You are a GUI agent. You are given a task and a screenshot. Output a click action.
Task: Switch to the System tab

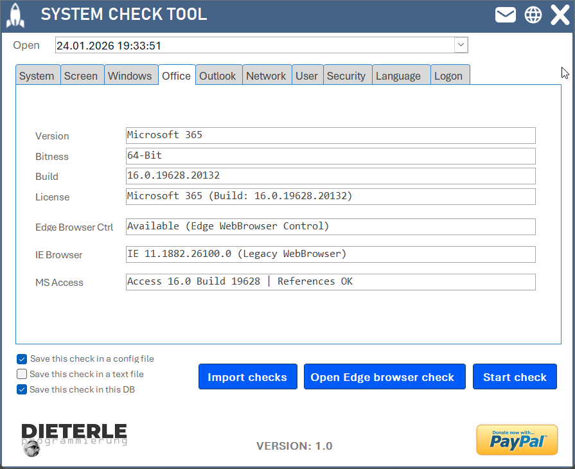(37, 76)
